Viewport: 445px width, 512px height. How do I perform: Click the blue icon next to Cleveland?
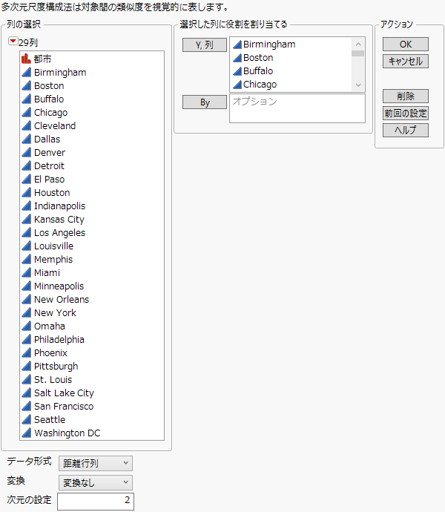click(x=26, y=125)
